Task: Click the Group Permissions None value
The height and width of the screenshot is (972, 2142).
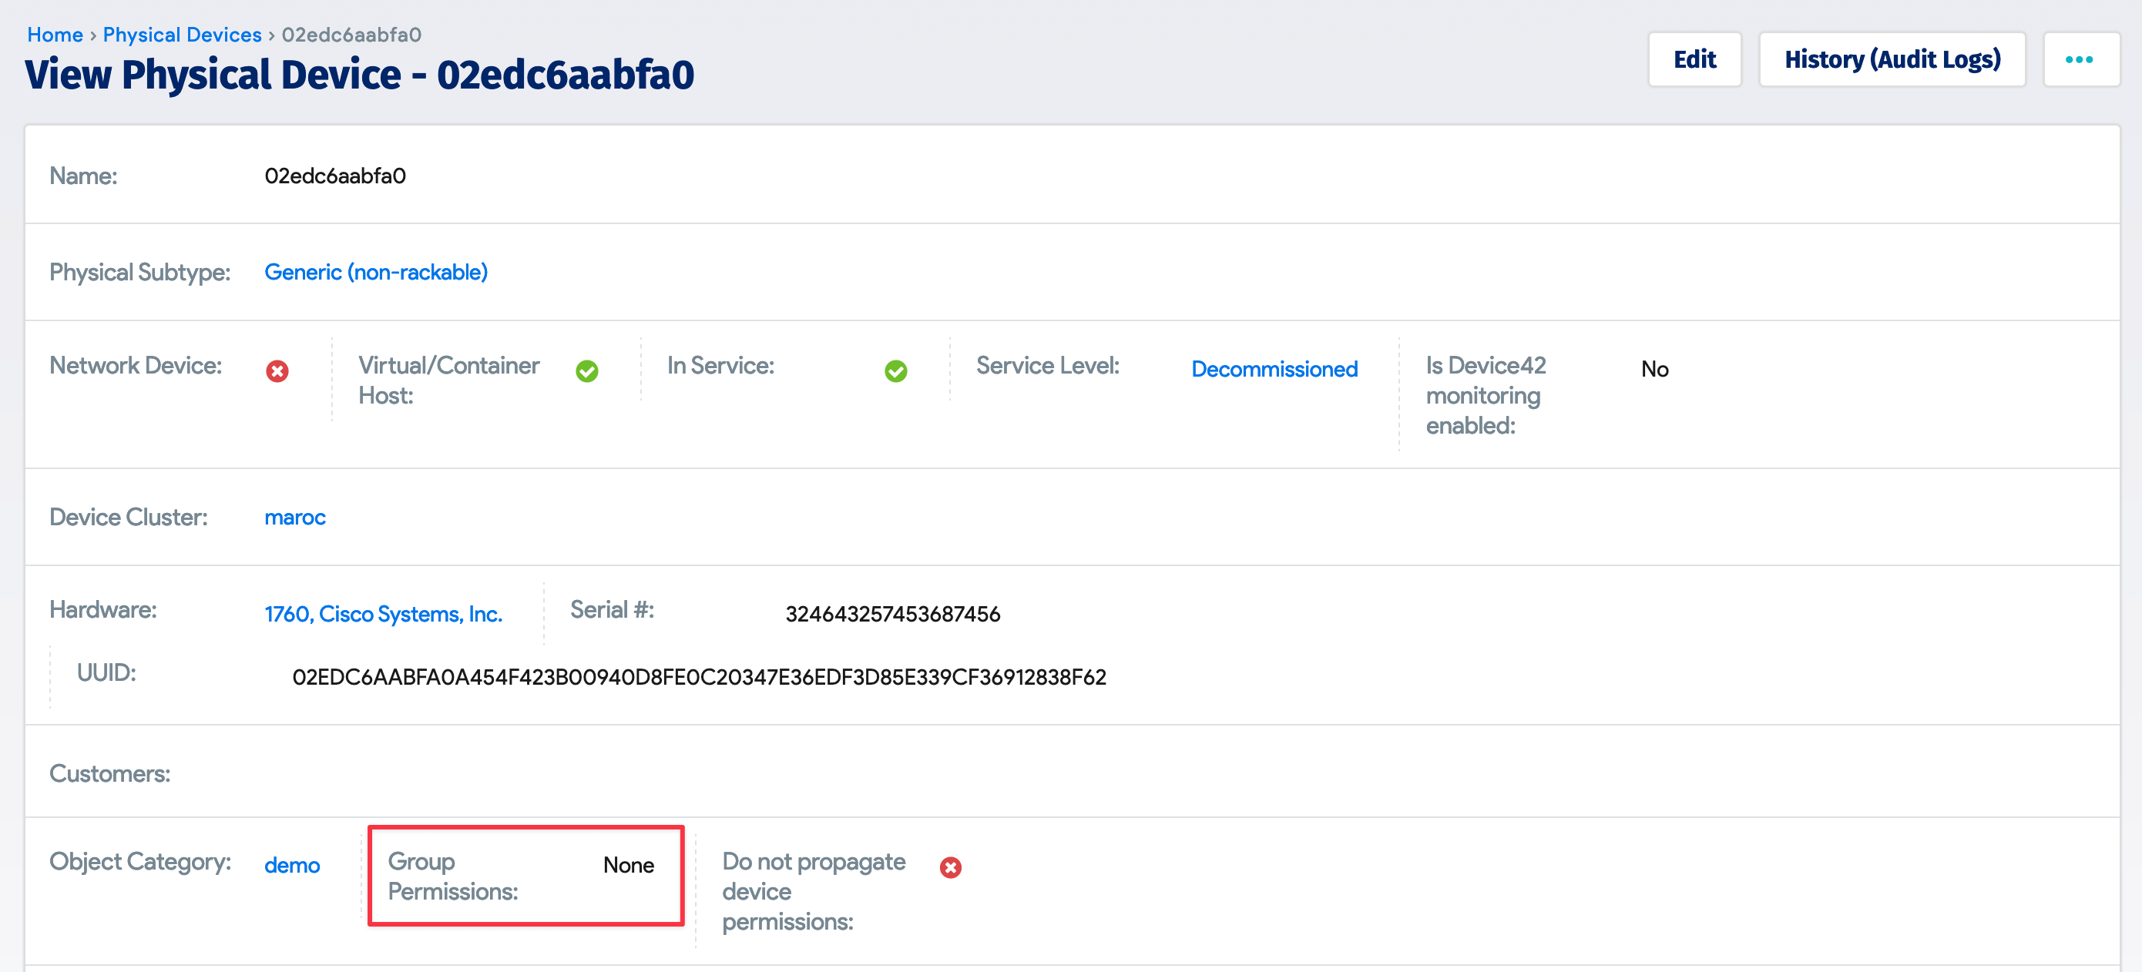Action: [x=628, y=865]
